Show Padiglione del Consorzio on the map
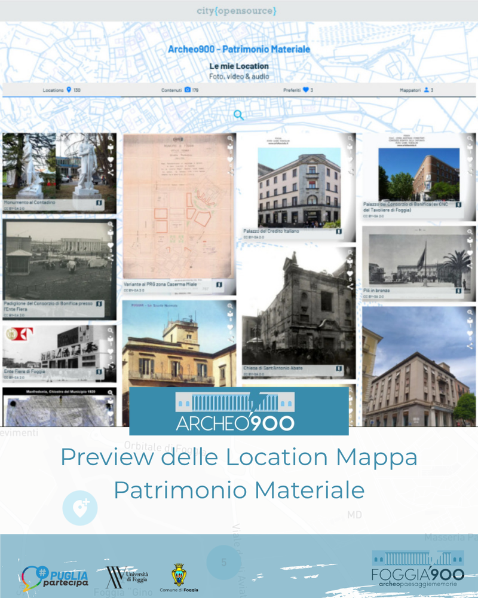This screenshot has height=598, width=478. 99,304
